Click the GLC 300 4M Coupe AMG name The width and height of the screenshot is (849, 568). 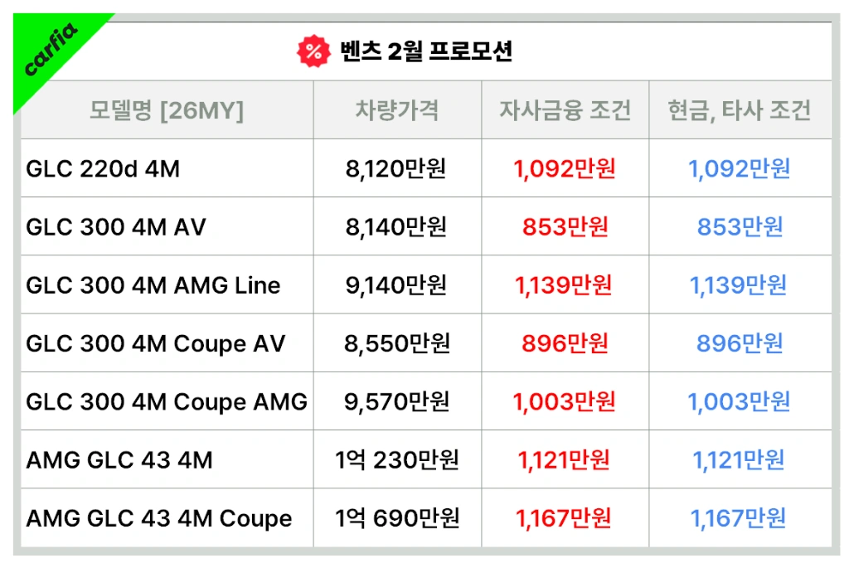pyautogui.click(x=167, y=402)
